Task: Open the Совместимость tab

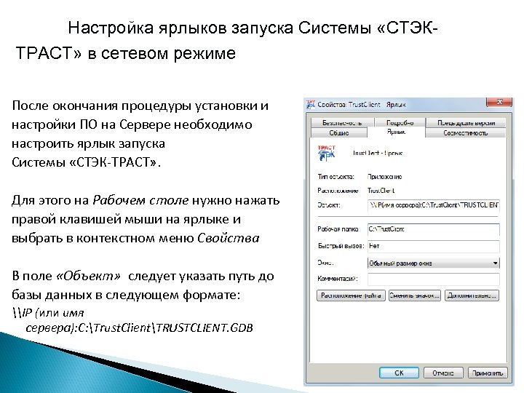Action: pyautogui.click(x=465, y=132)
